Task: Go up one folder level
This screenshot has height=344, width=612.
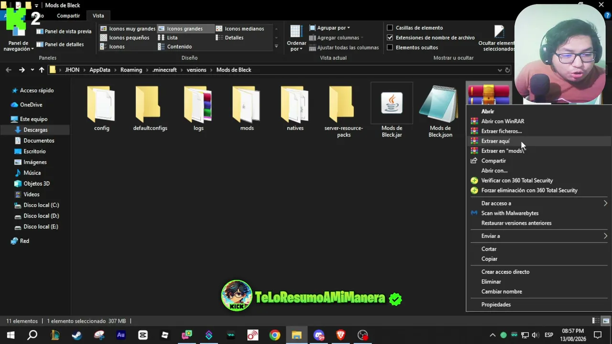Action: point(42,70)
